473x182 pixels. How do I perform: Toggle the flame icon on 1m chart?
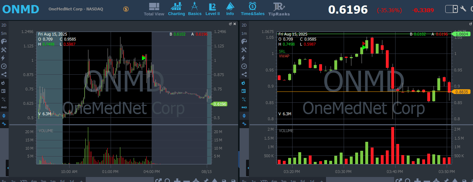[x=244, y=83]
